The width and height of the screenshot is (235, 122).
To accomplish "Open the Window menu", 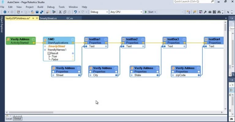I will click(x=73, y=7).
